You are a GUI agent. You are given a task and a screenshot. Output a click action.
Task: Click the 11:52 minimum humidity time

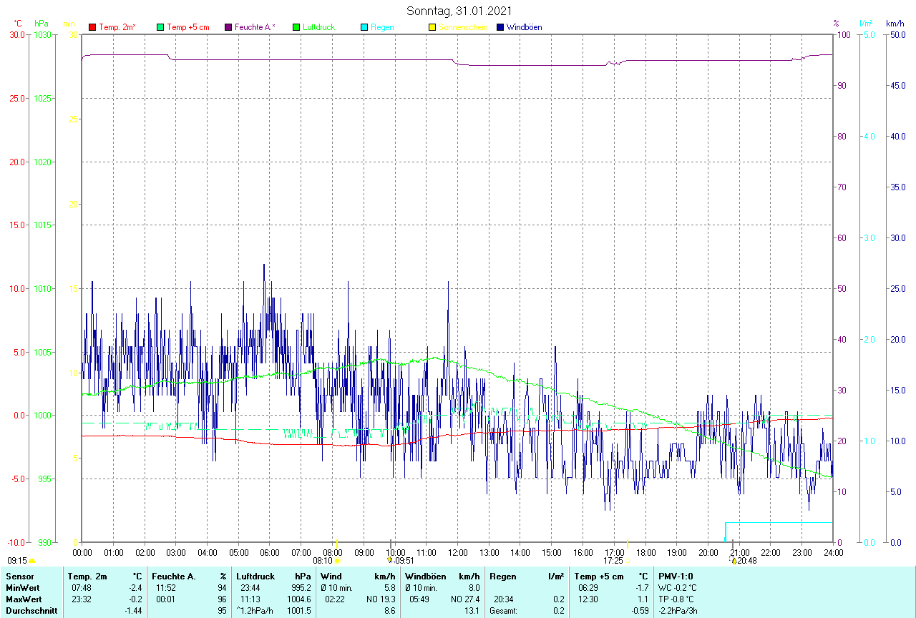(x=166, y=588)
